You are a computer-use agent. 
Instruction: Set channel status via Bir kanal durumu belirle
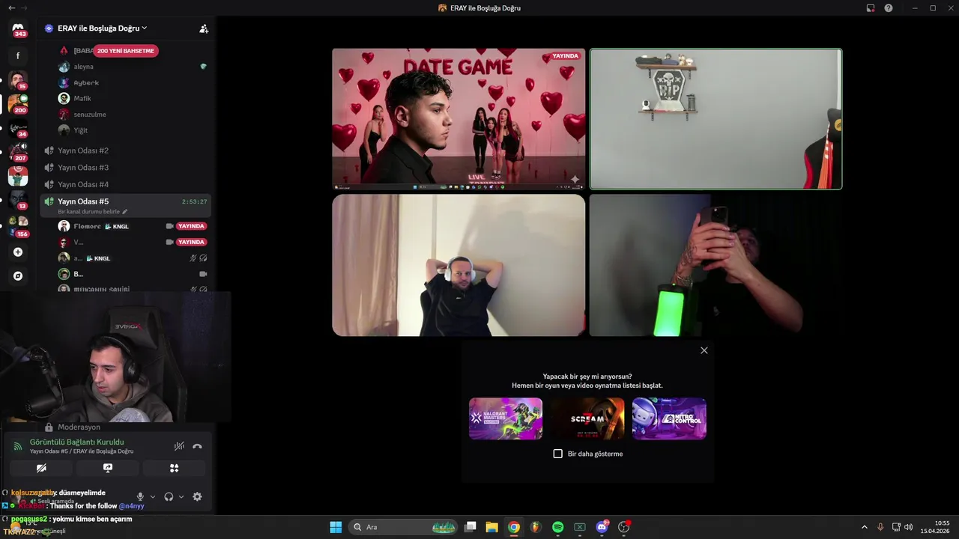point(93,212)
